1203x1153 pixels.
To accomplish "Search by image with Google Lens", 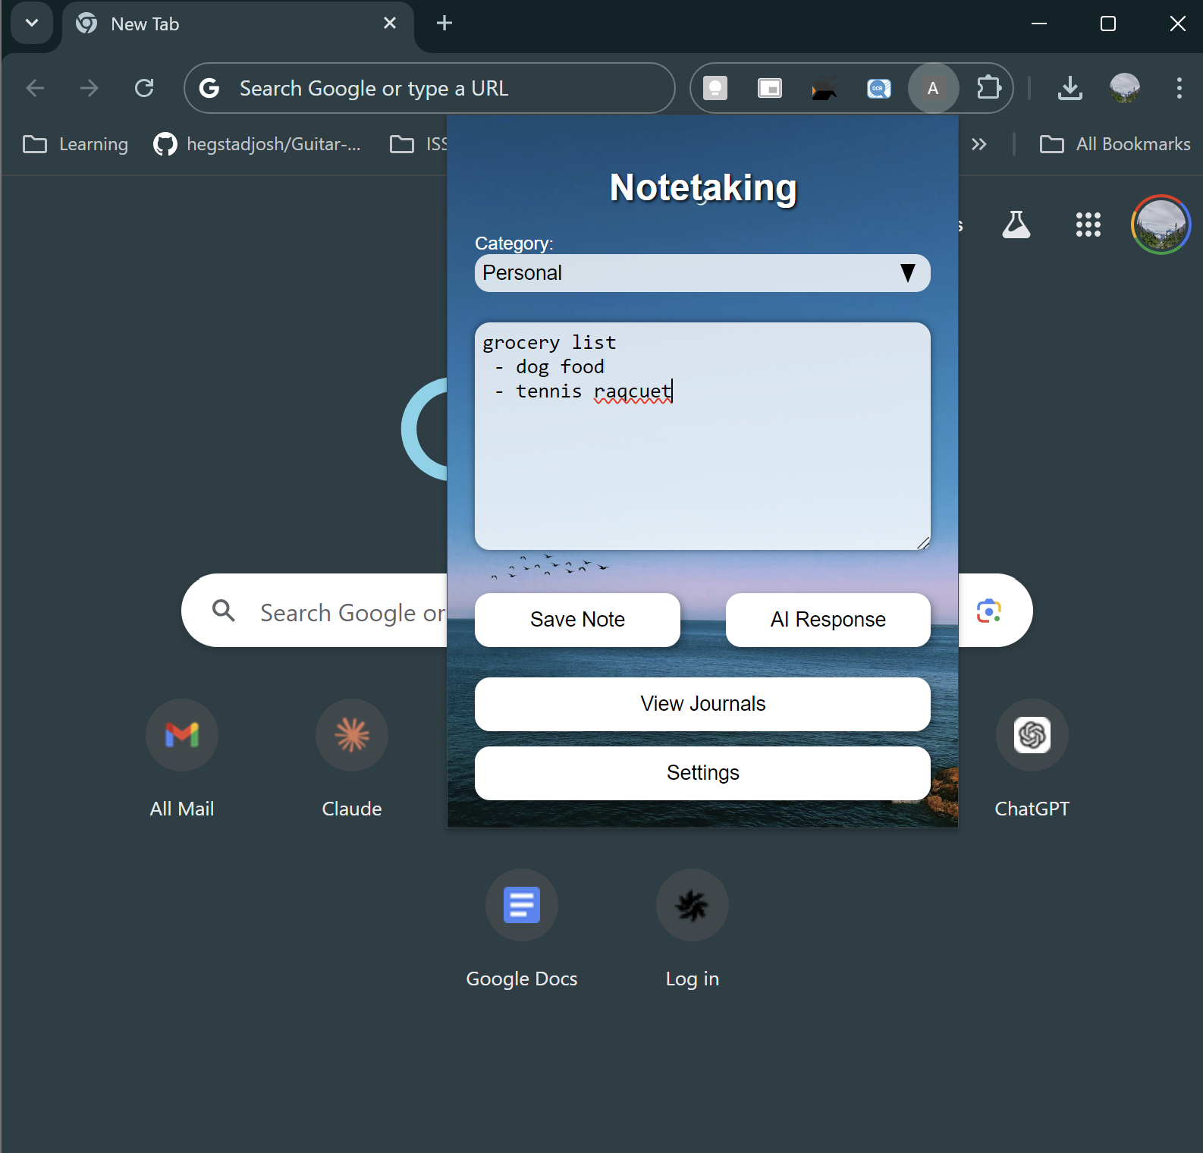I will coord(989,611).
